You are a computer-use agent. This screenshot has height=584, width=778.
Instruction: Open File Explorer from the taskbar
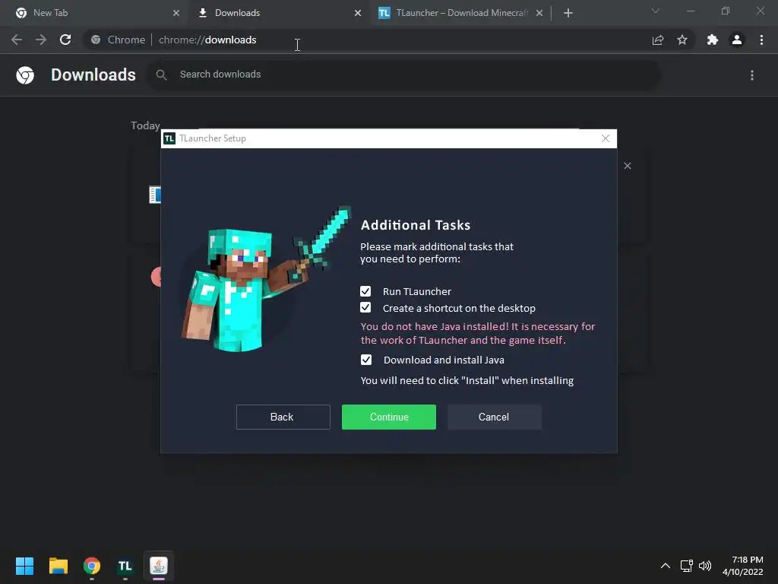point(58,566)
